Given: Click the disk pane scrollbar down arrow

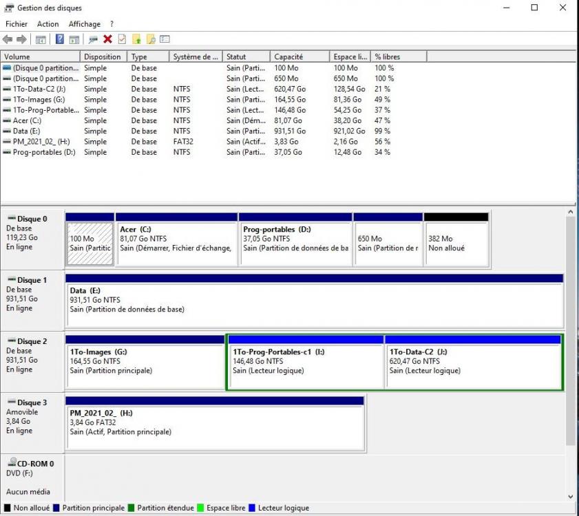Looking at the screenshot, I should click(x=570, y=496).
